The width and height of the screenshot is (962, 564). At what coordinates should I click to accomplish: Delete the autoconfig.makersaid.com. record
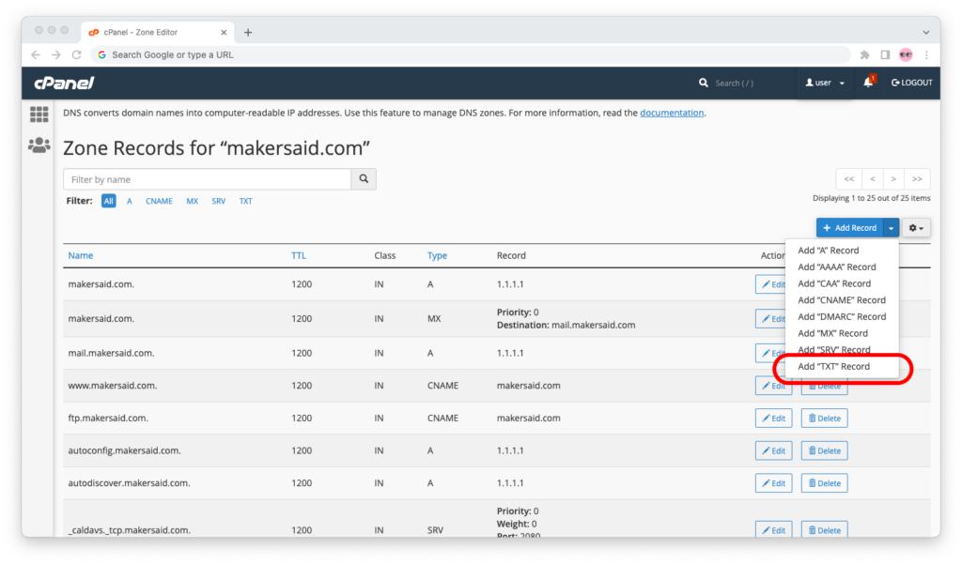pos(824,450)
